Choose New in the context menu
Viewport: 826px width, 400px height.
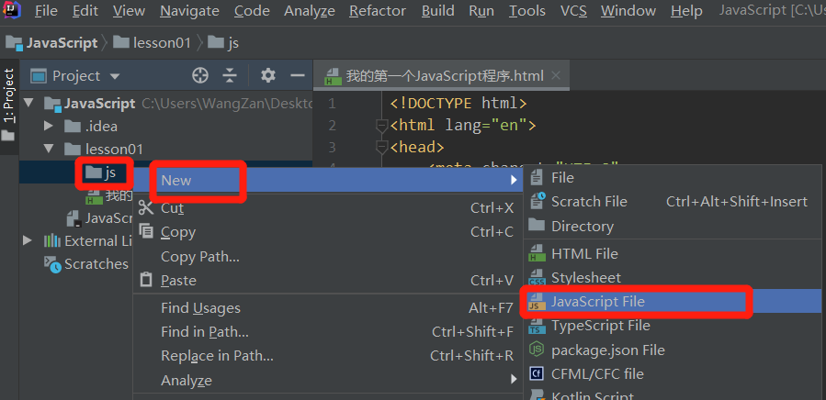(328, 181)
